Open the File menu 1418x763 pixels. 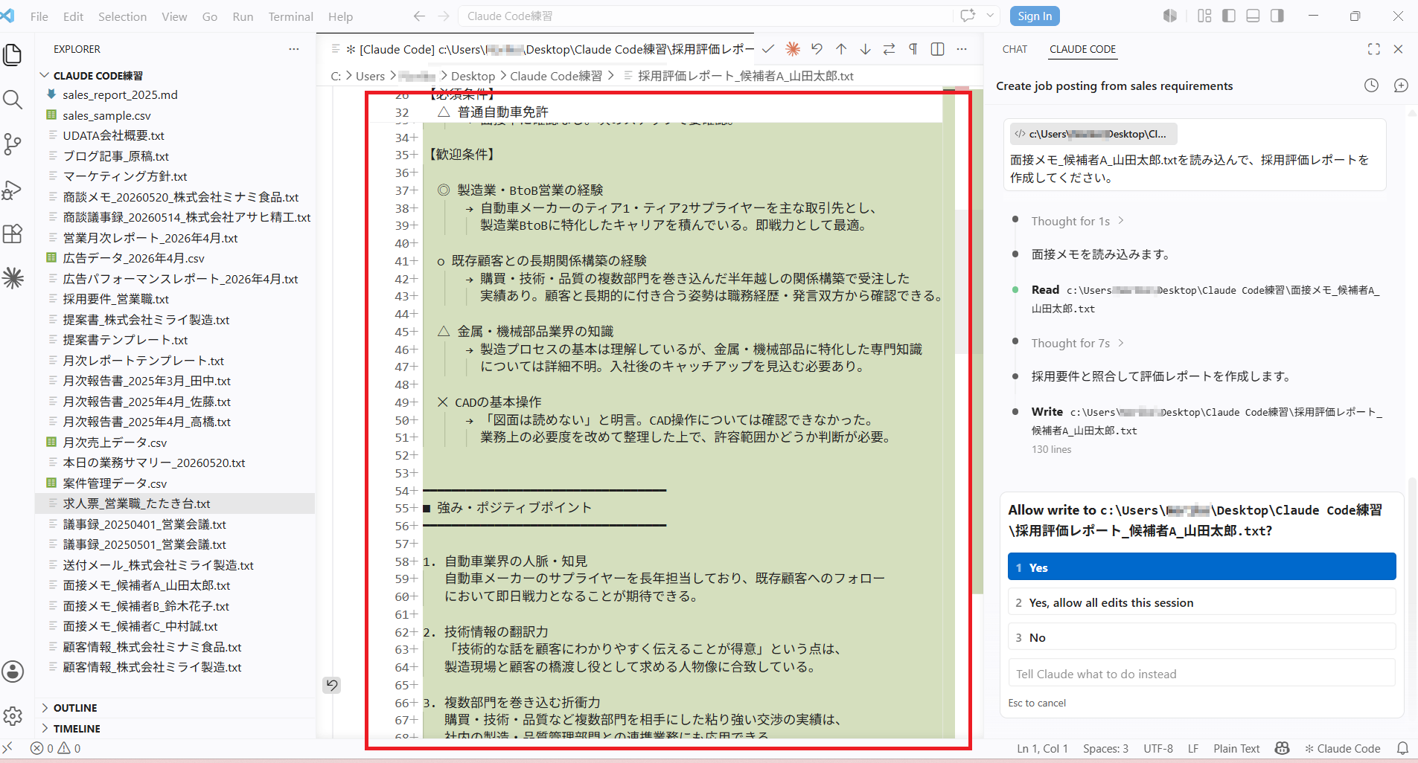(39, 16)
